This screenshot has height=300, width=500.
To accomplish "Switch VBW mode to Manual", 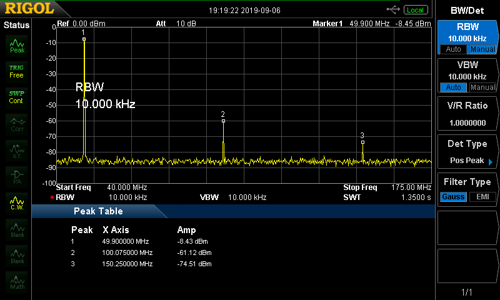I will click(482, 87).
